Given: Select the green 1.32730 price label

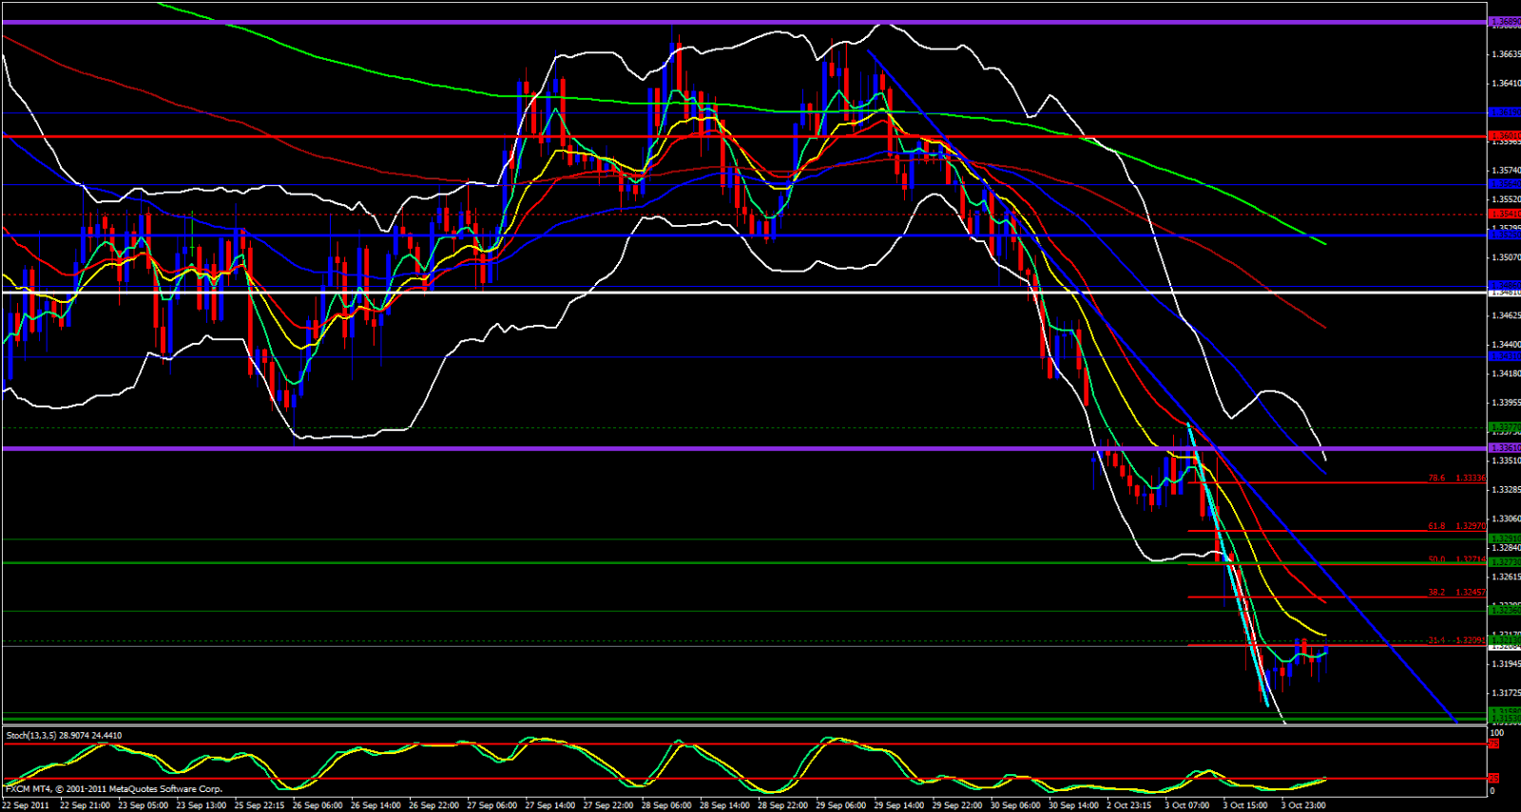Looking at the screenshot, I should [x=1504, y=562].
